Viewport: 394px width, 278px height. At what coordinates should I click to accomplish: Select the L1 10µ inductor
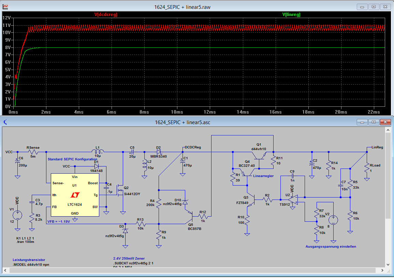(x=98, y=151)
